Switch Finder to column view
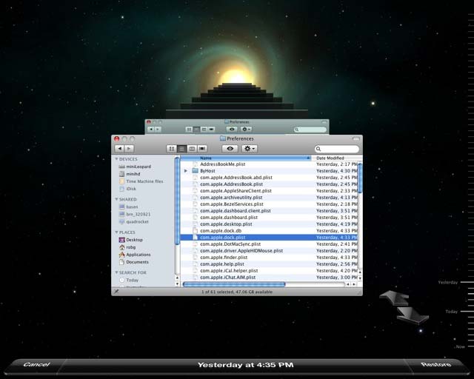Screen dimensions: 474x379 point(192,149)
